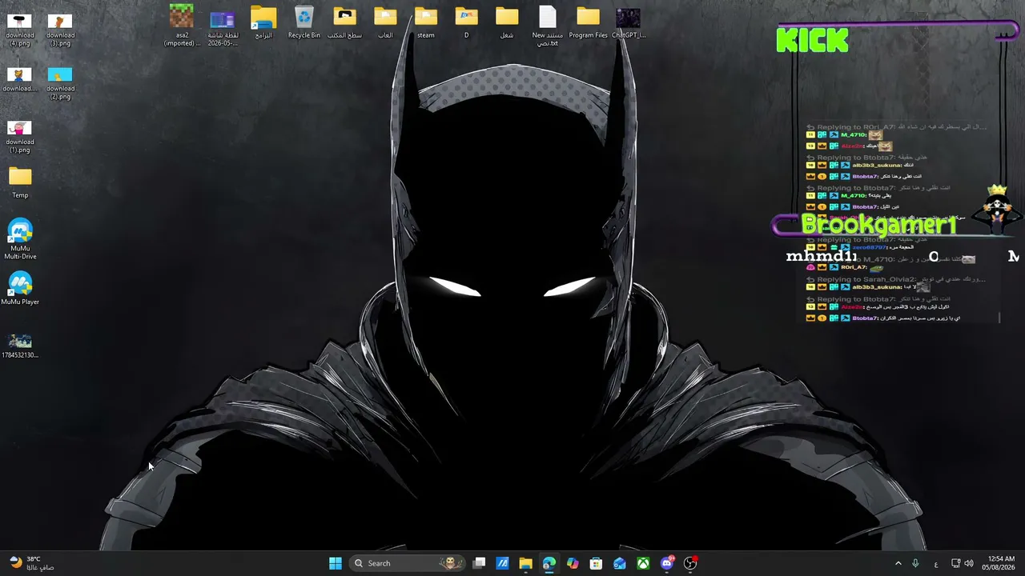Open Microsoft Edge from taskbar
Image resolution: width=1025 pixels, height=576 pixels.
pyautogui.click(x=549, y=563)
